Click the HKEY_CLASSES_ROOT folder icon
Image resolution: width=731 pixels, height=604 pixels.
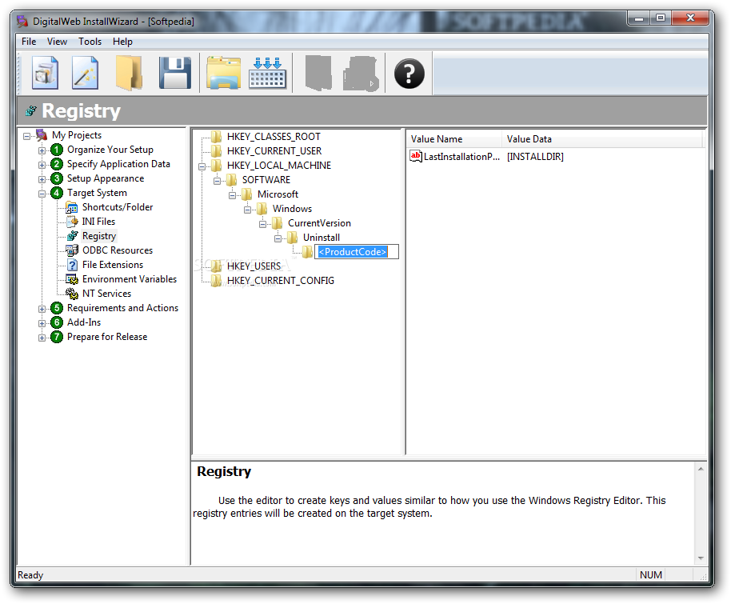click(x=216, y=137)
